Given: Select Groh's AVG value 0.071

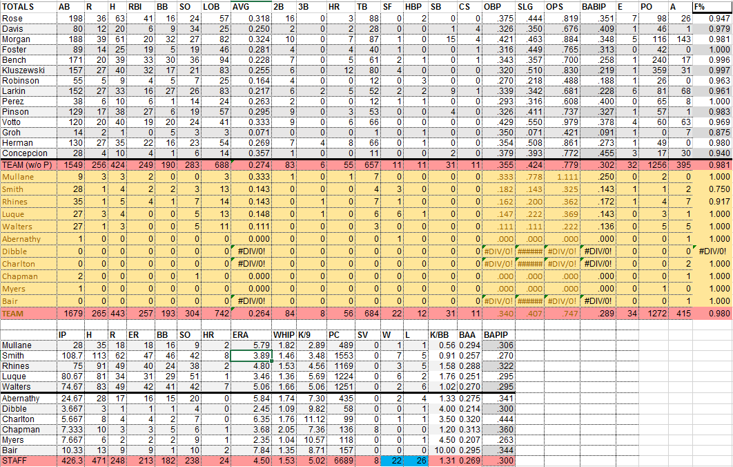Looking at the screenshot, I should point(251,133).
